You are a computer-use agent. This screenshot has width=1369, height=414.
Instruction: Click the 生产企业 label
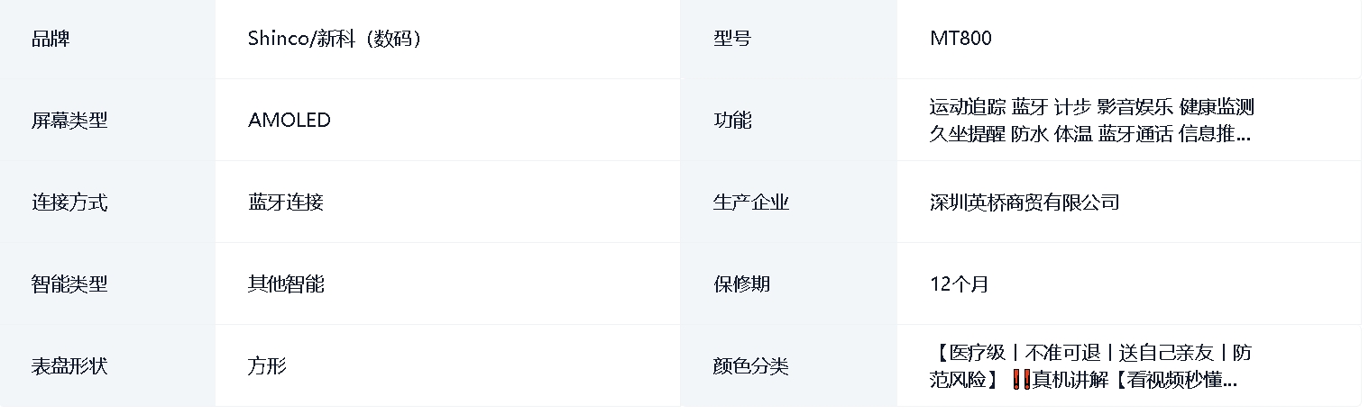click(751, 202)
